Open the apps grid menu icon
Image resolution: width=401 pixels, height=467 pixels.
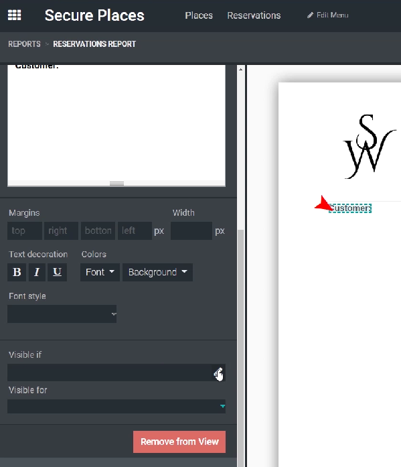14,15
